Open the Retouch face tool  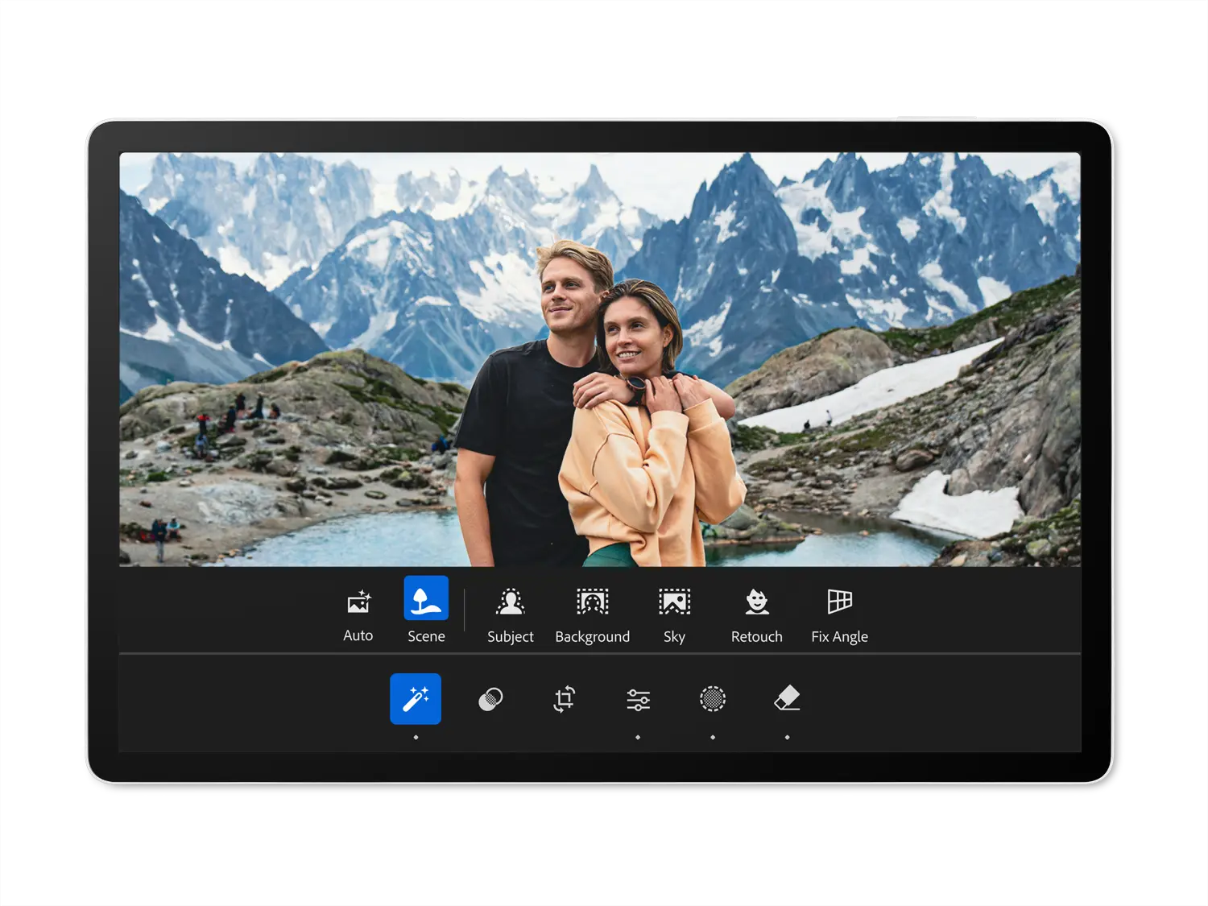tap(756, 602)
